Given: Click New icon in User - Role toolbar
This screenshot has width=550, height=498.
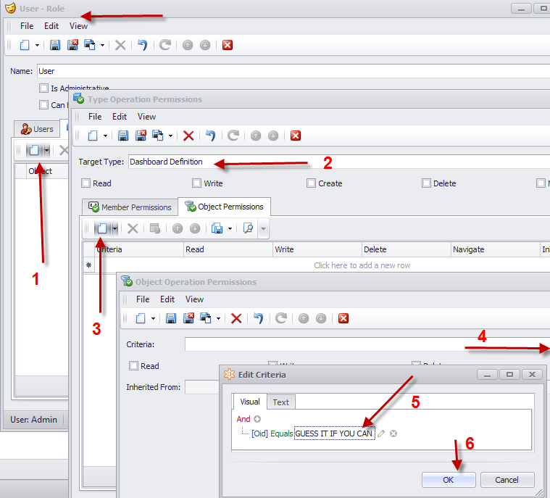Looking at the screenshot, I should click(x=25, y=45).
